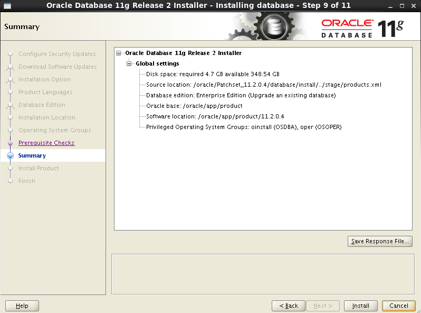Collapse the Global settings tree node
Screen dimensions: 421x313
click(x=129, y=64)
